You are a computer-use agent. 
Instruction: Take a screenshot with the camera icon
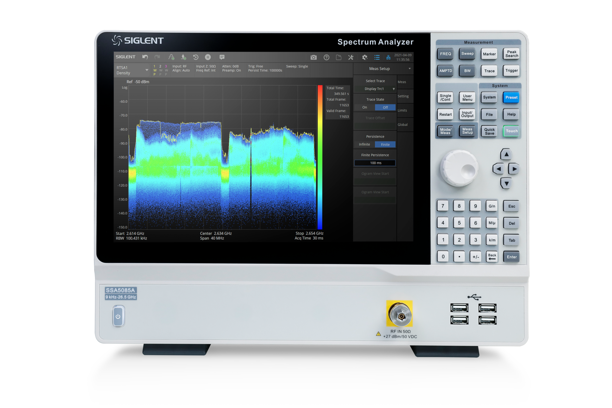(314, 57)
